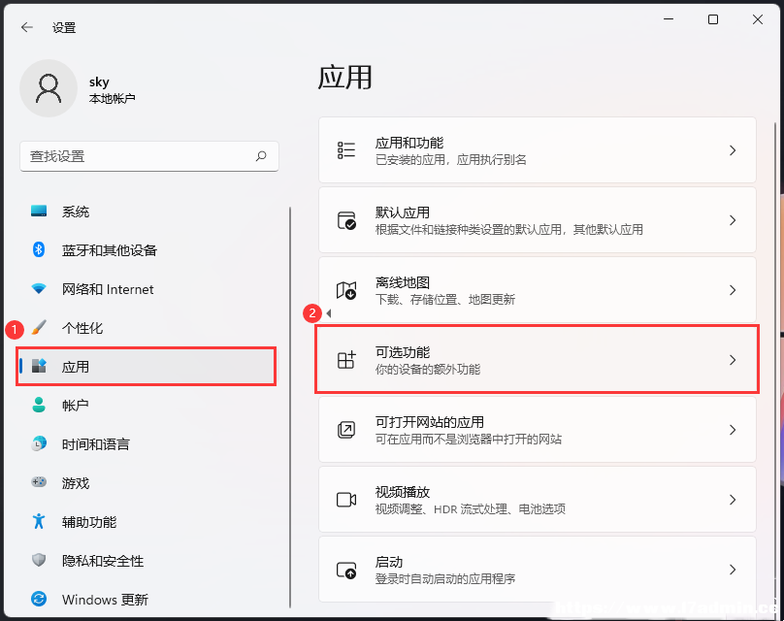Open the 应用和功能 card title
This screenshot has width=784, height=621.
(409, 143)
